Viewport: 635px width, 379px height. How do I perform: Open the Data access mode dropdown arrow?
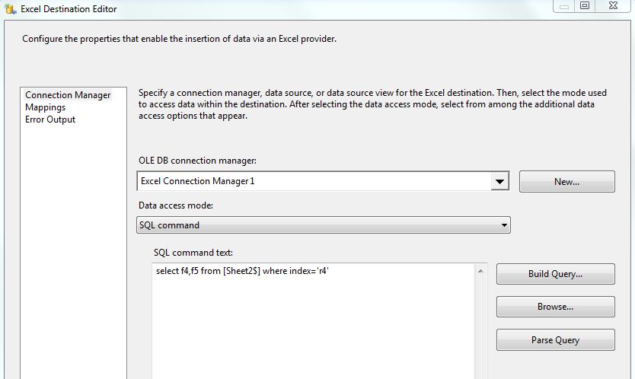(x=504, y=225)
